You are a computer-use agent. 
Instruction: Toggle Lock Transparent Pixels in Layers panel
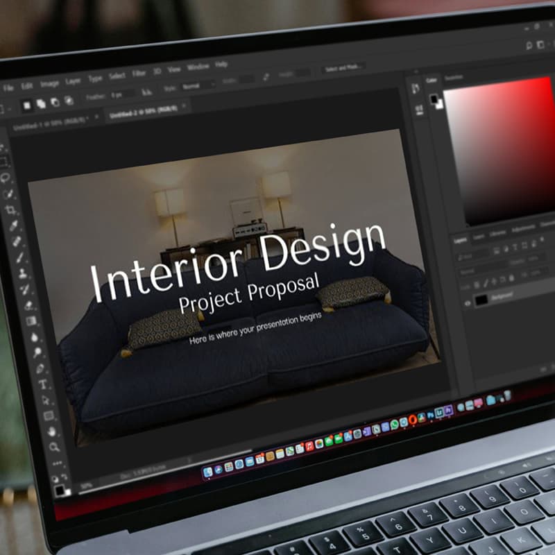[x=477, y=284]
